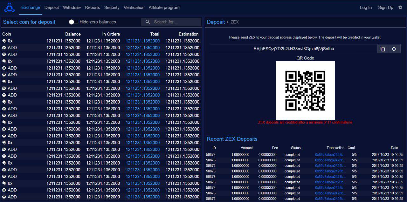Click the Recent ZEX Deposits heading
The height and width of the screenshot is (202, 407).
(232, 139)
